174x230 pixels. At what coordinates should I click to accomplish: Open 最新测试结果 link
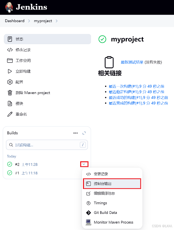[132, 62]
